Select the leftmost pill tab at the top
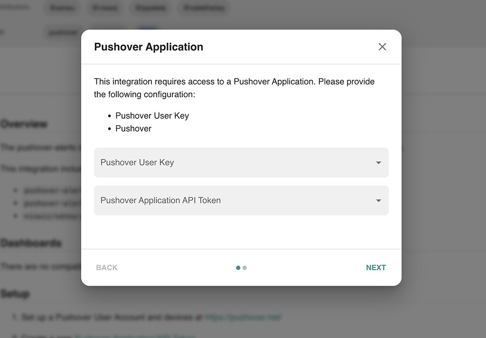The width and height of the screenshot is (486, 338). 61,8
